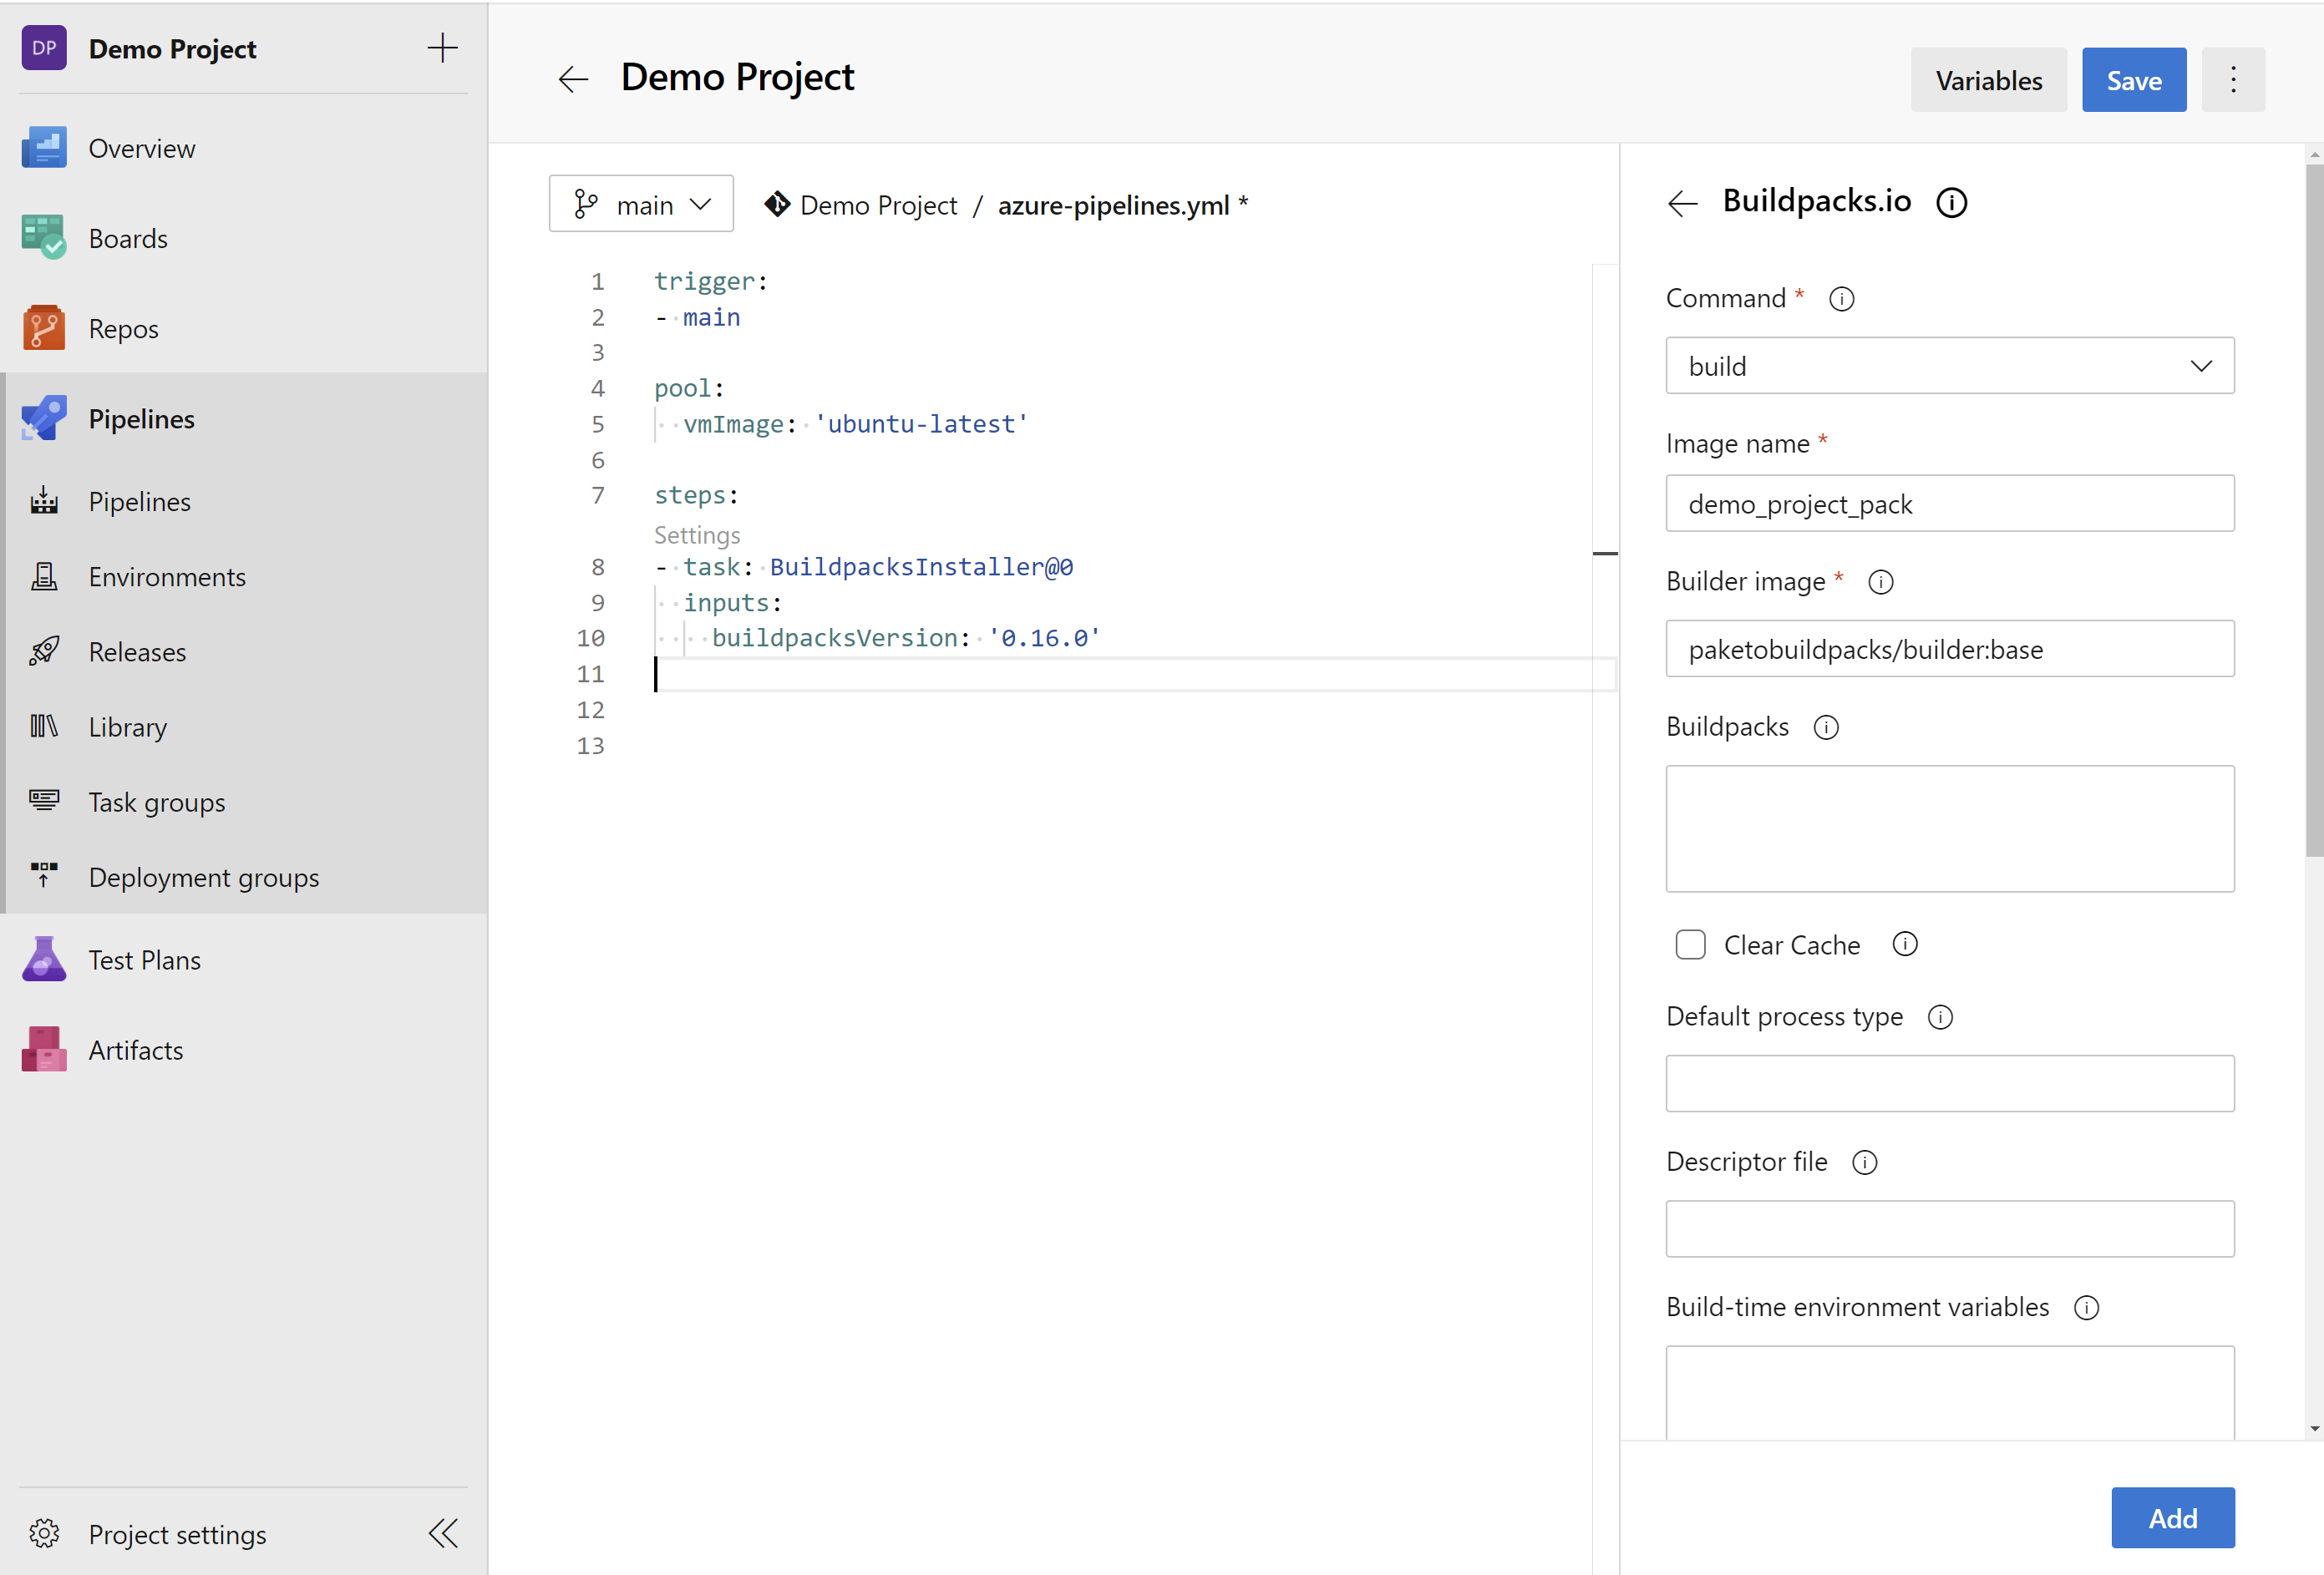Click the Builder image input field

point(1949,649)
